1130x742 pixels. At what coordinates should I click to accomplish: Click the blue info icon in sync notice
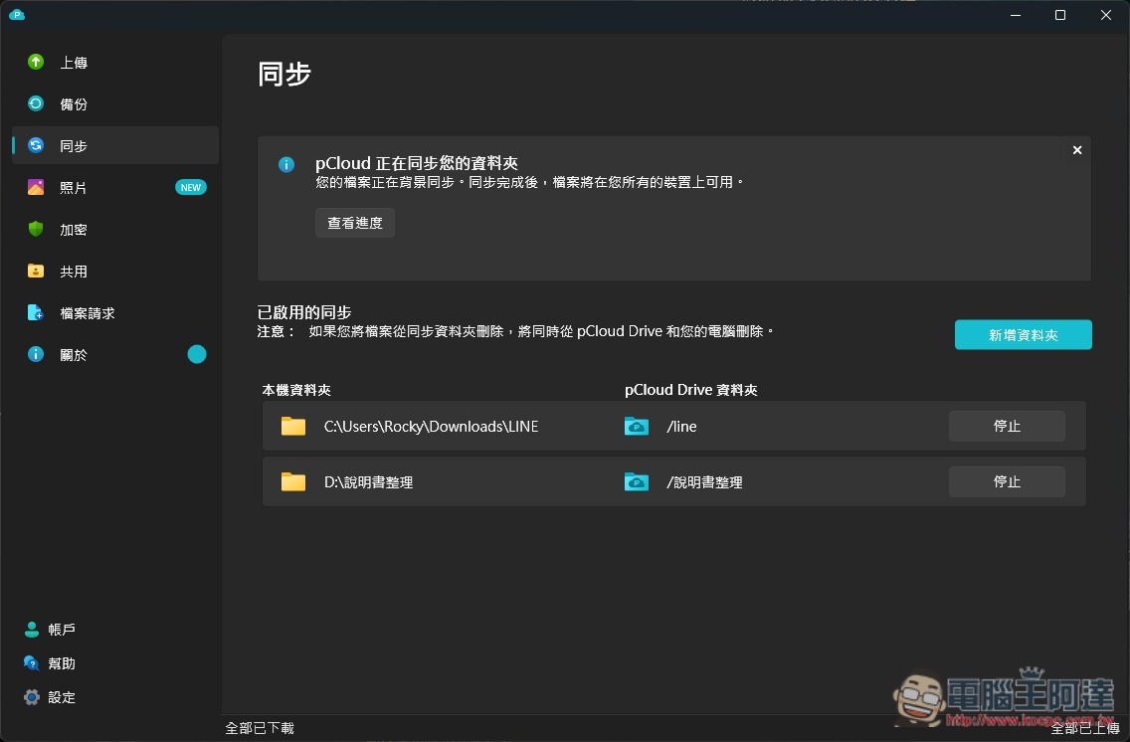[286, 164]
